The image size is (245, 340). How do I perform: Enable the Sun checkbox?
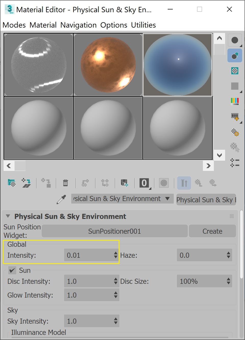tap(11, 271)
